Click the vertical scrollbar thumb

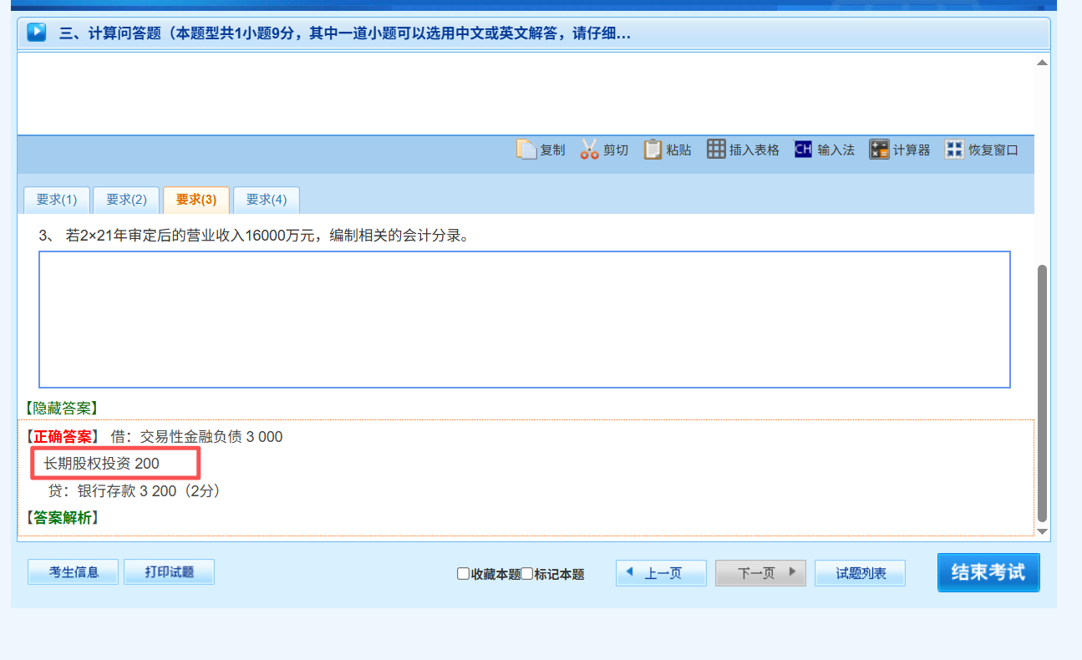pyautogui.click(x=1042, y=393)
